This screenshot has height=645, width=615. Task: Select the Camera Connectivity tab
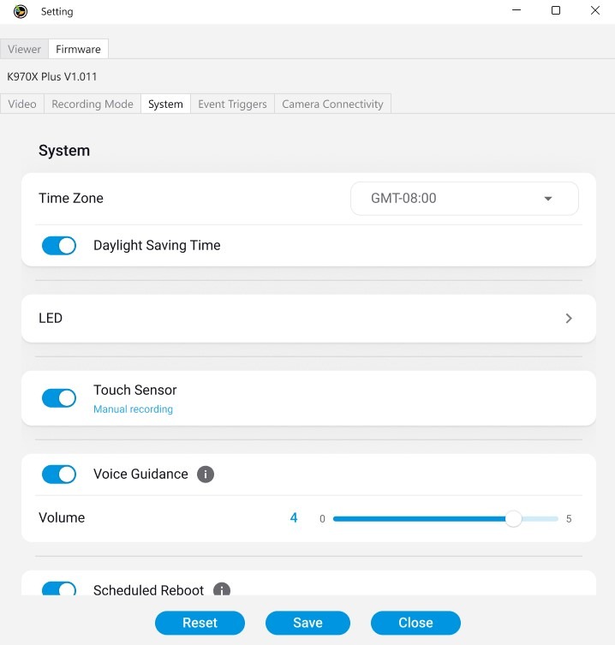(332, 105)
